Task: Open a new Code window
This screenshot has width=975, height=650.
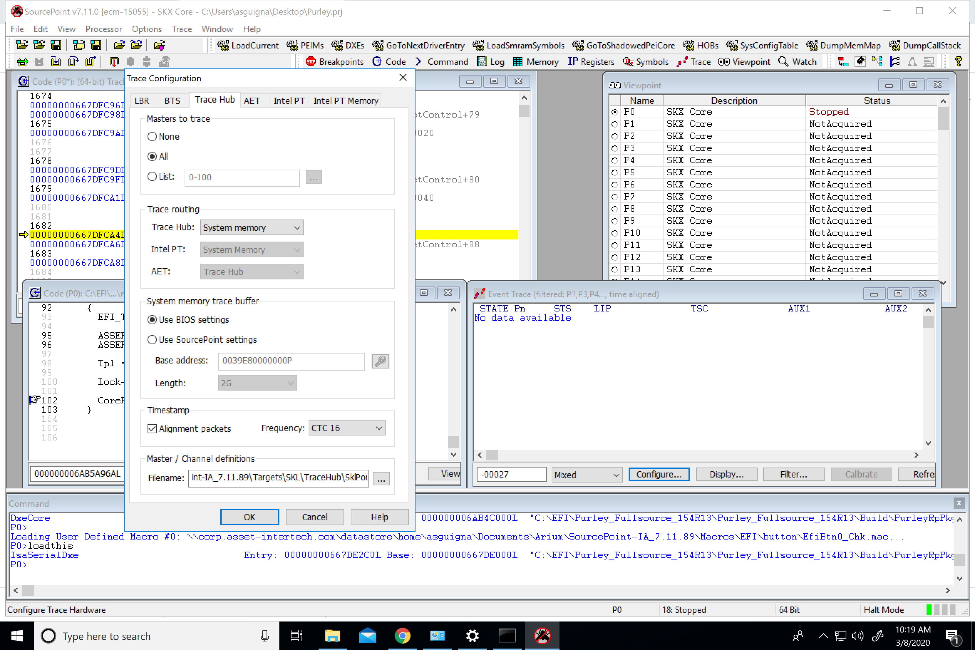Action: [389, 62]
